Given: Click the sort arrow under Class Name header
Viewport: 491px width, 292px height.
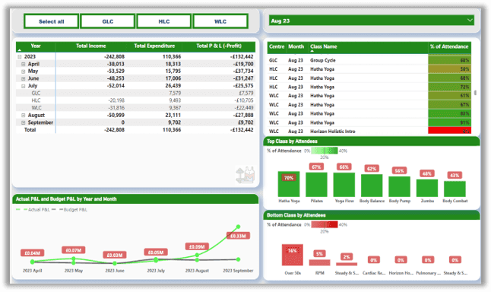Looking at the screenshot, I should [312, 51].
